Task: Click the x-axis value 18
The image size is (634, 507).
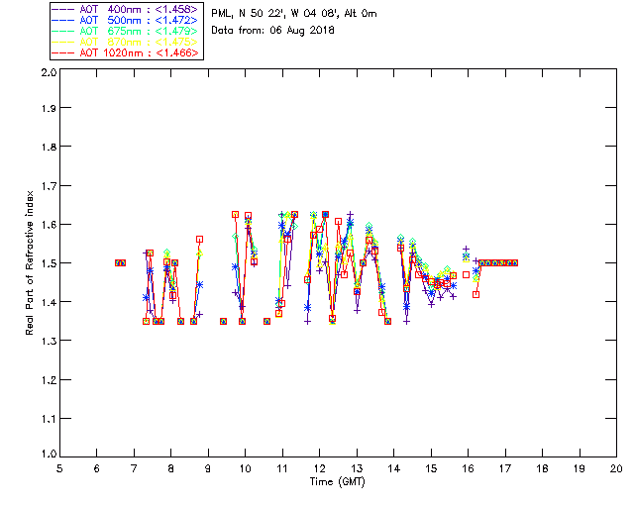Action: pos(542,468)
